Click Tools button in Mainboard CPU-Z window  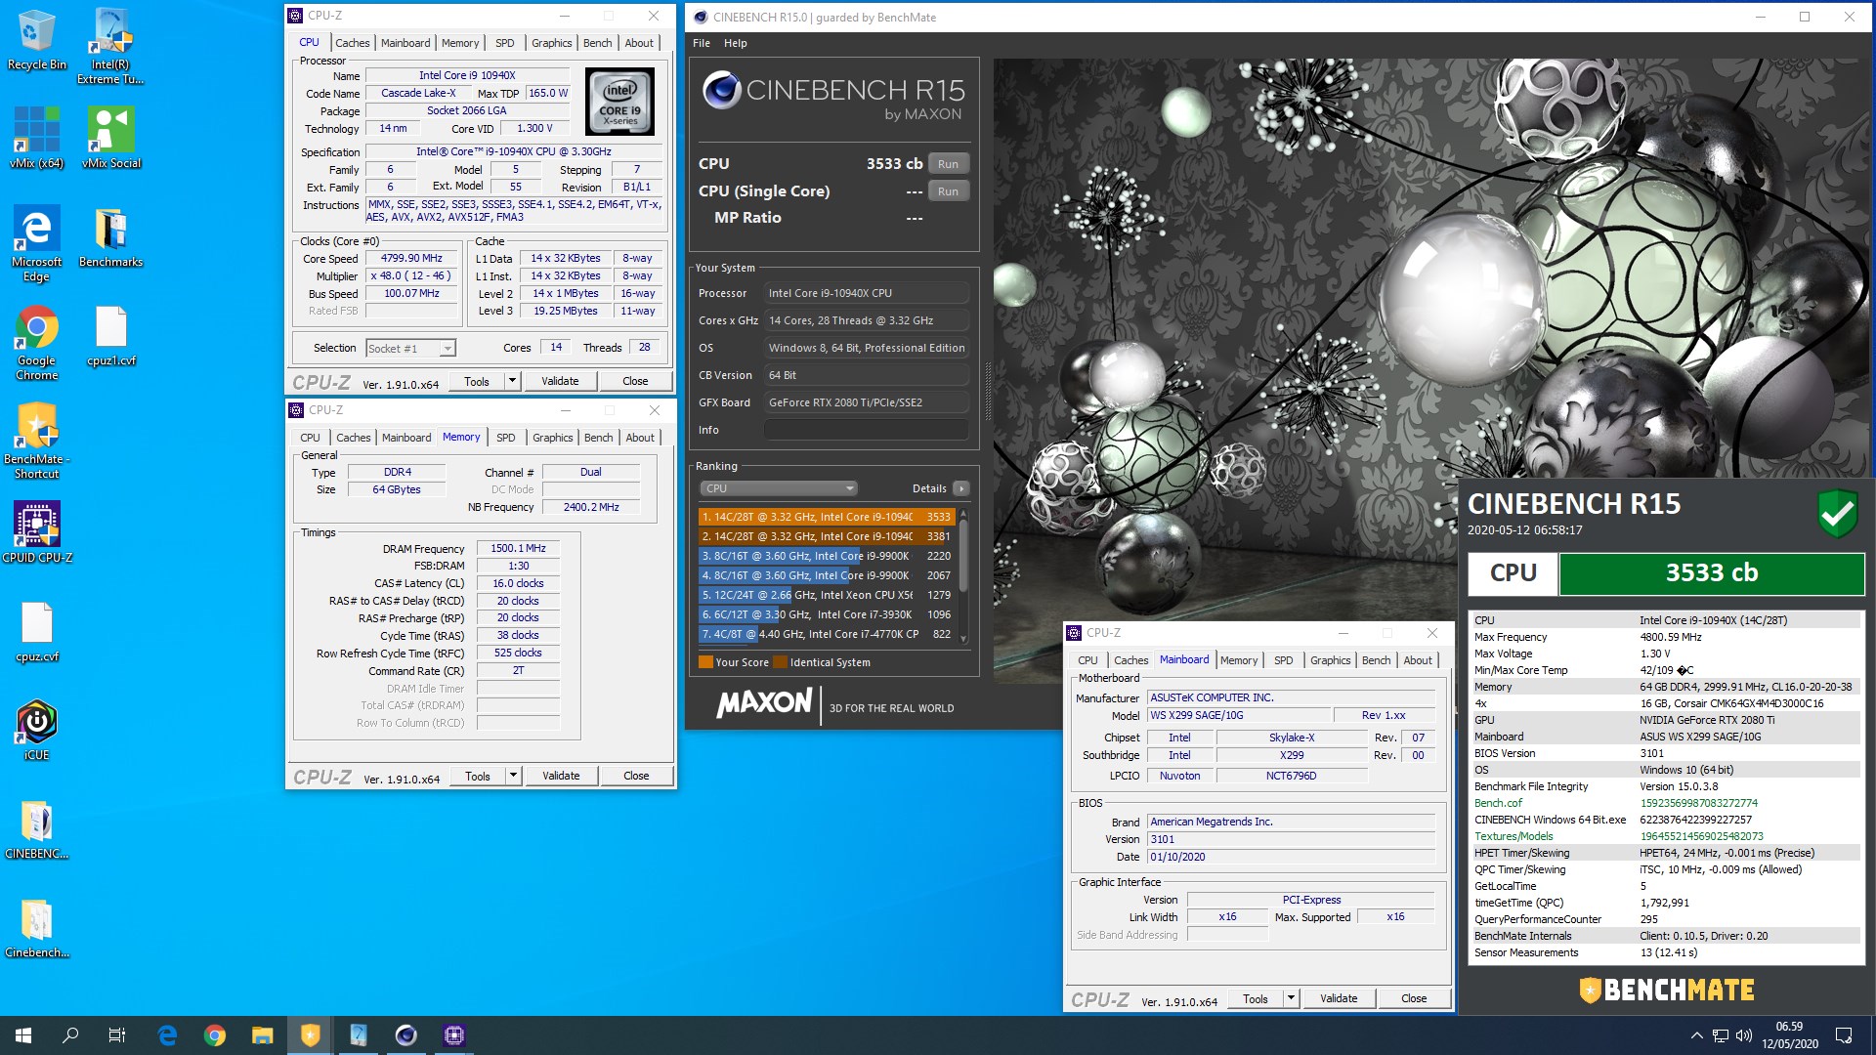[x=1256, y=998]
